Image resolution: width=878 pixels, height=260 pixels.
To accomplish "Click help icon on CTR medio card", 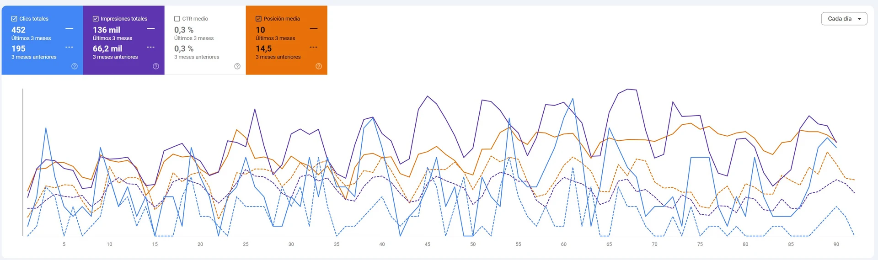I will (x=237, y=66).
